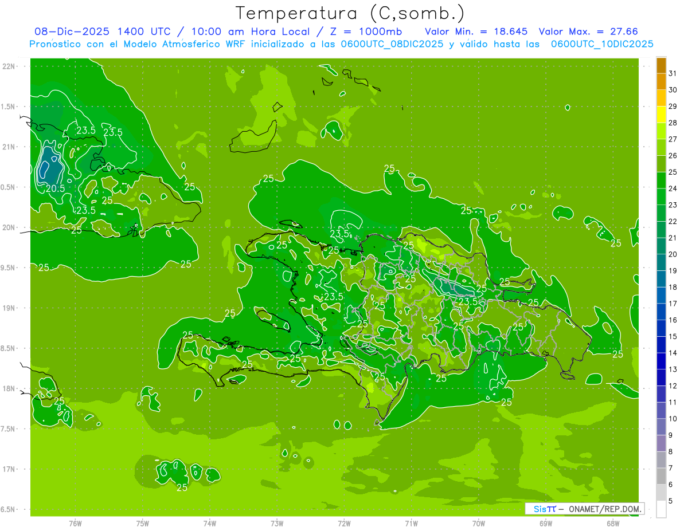688x531 pixels.
Task: Click the '68W' longitude axis label
Action: (613, 524)
